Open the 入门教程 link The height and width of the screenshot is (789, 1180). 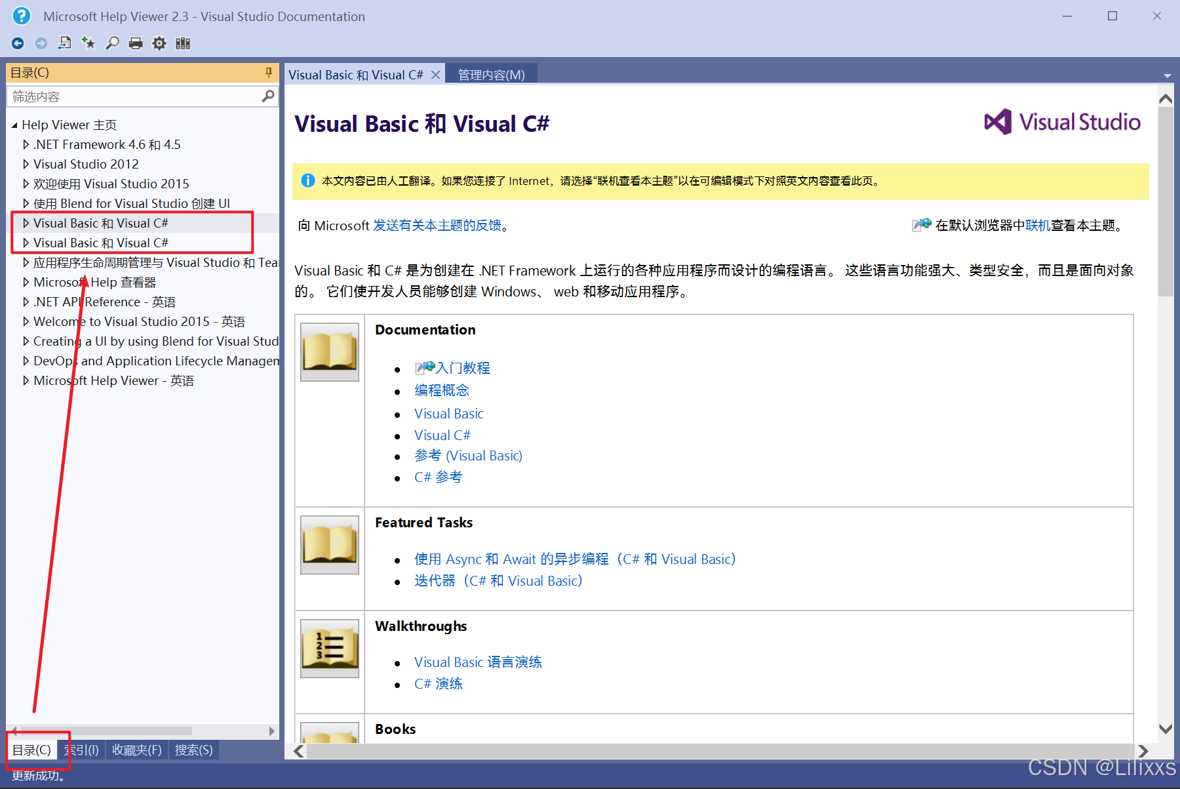tap(463, 368)
